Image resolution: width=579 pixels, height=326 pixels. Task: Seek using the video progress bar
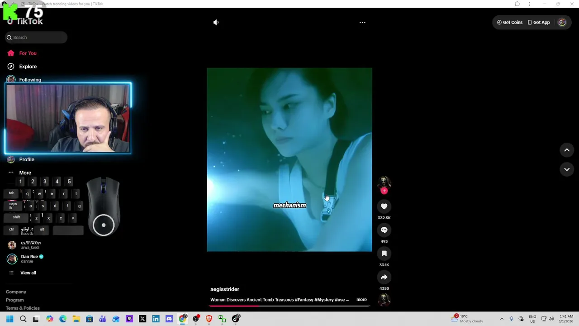[289, 306]
